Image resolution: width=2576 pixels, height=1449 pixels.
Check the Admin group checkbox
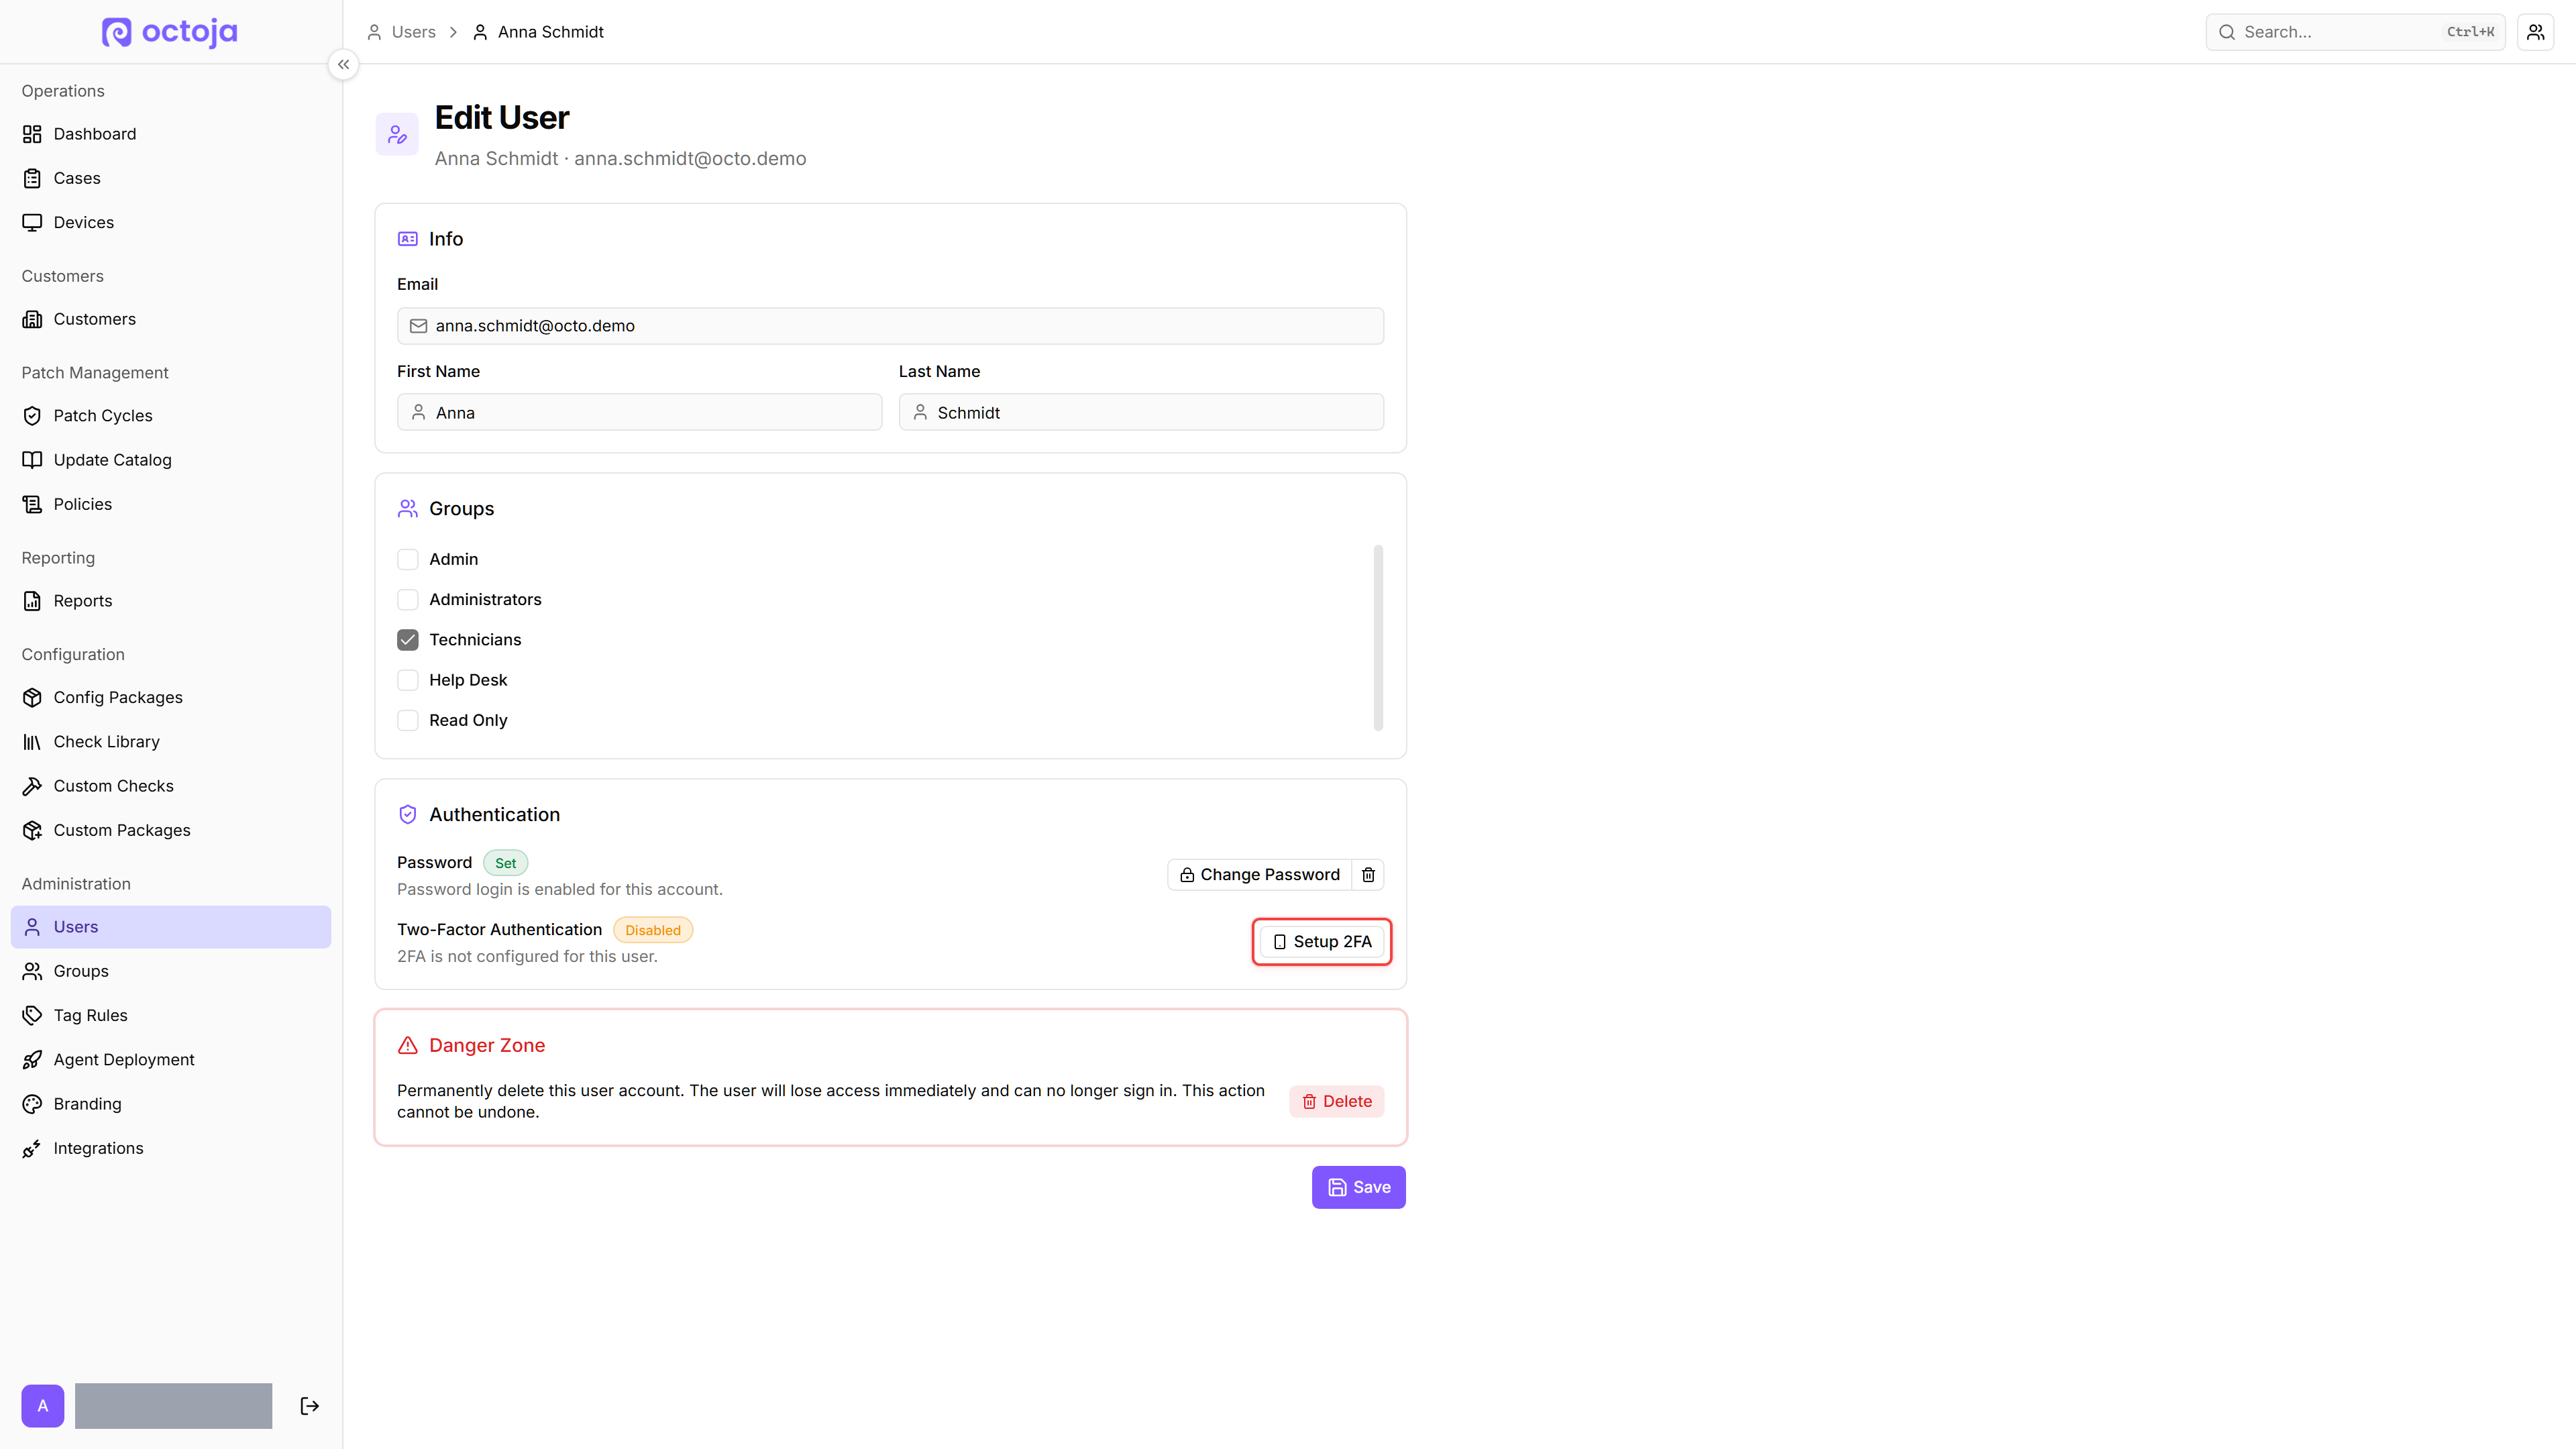(408, 559)
